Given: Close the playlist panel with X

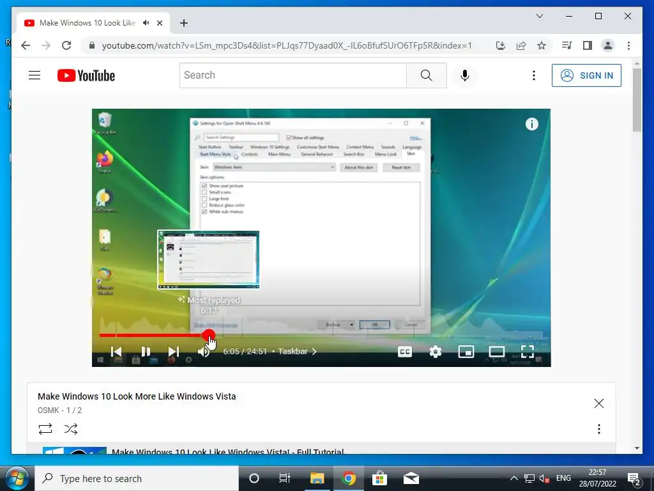Looking at the screenshot, I should pyautogui.click(x=599, y=403).
